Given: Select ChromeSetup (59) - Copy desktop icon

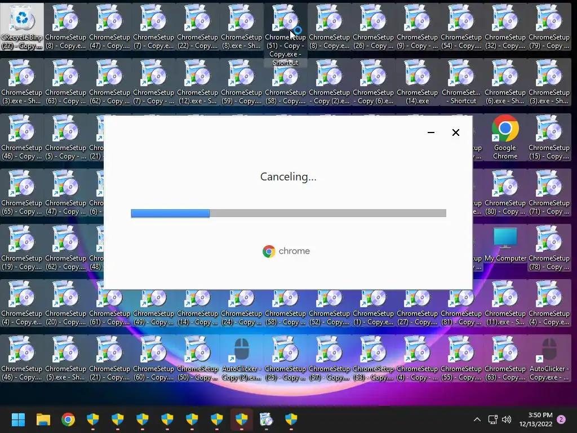Looking at the screenshot, I should [241, 82].
